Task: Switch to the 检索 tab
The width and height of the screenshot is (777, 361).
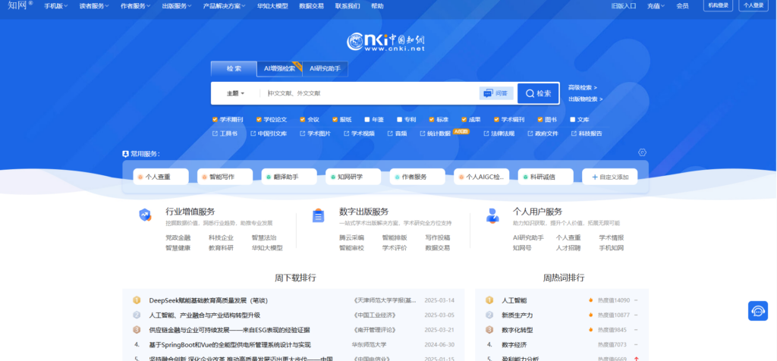Action: (234, 69)
